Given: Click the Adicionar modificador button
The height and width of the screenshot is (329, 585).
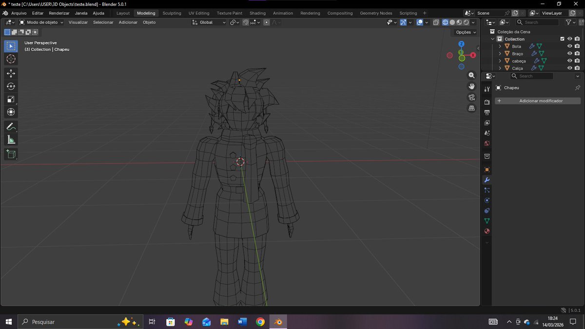Looking at the screenshot, I should (538, 101).
